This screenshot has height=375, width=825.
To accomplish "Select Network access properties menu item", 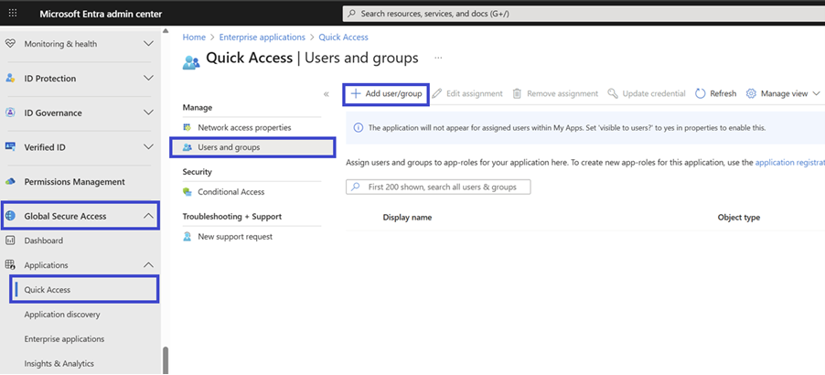I will pos(243,127).
